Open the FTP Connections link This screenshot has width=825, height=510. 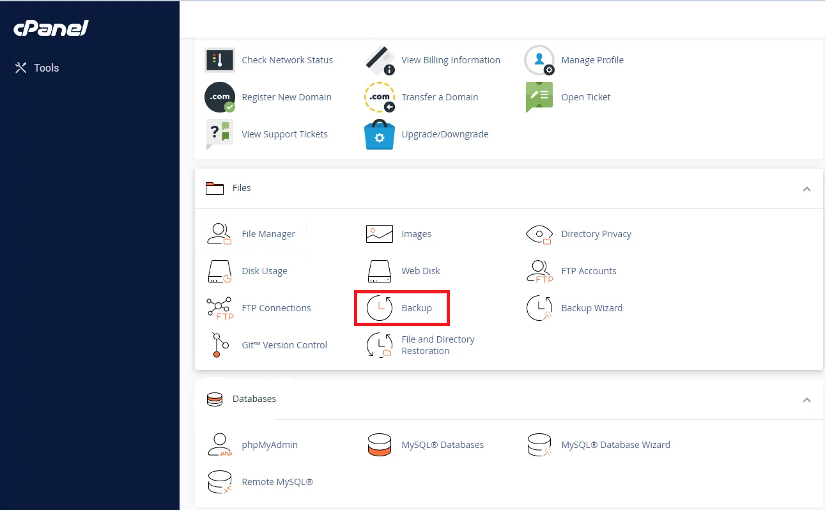pos(277,308)
